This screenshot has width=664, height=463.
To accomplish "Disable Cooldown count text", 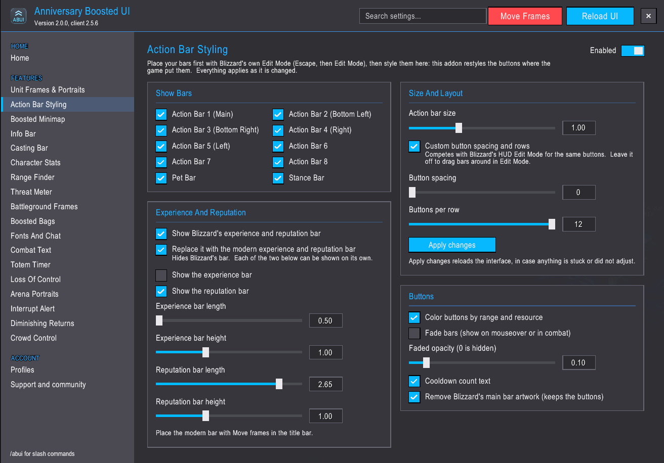I will point(414,381).
